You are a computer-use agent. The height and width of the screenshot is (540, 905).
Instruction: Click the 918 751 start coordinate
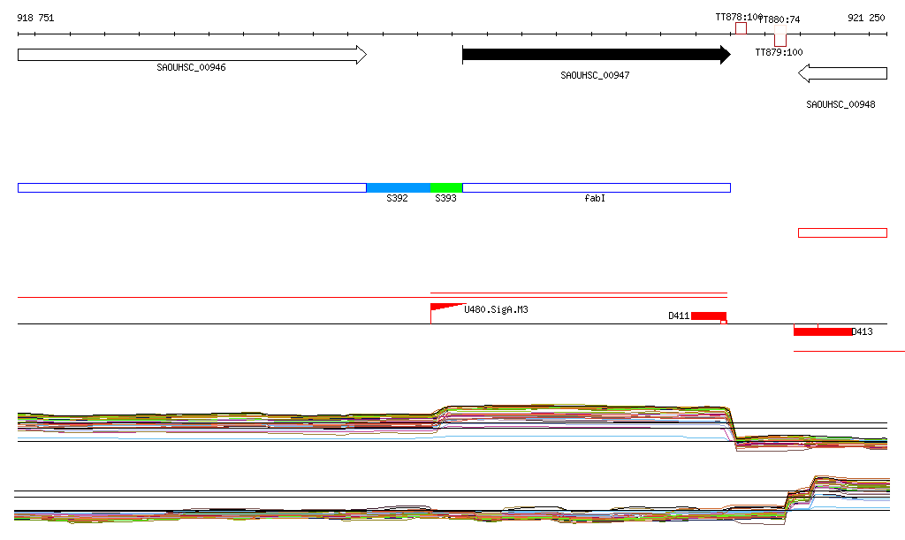tap(35, 18)
